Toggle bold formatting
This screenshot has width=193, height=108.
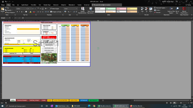tap(17, 12)
